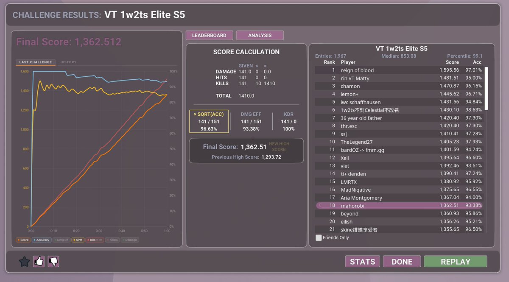Click the bardOZ -> fmm.gg entry
509x282 pixels.
pyautogui.click(x=400, y=150)
